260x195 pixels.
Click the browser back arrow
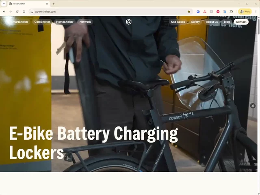pyautogui.click(x=4, y=12)
